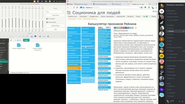185x104 pixels.
Task: Open the Дон Кихот [0/1] type link
Action: 104,54
